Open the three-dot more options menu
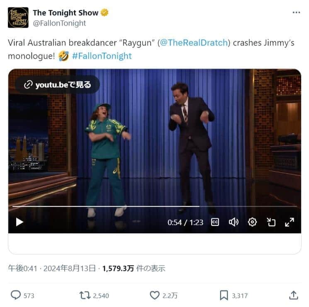 click(296, 12)
